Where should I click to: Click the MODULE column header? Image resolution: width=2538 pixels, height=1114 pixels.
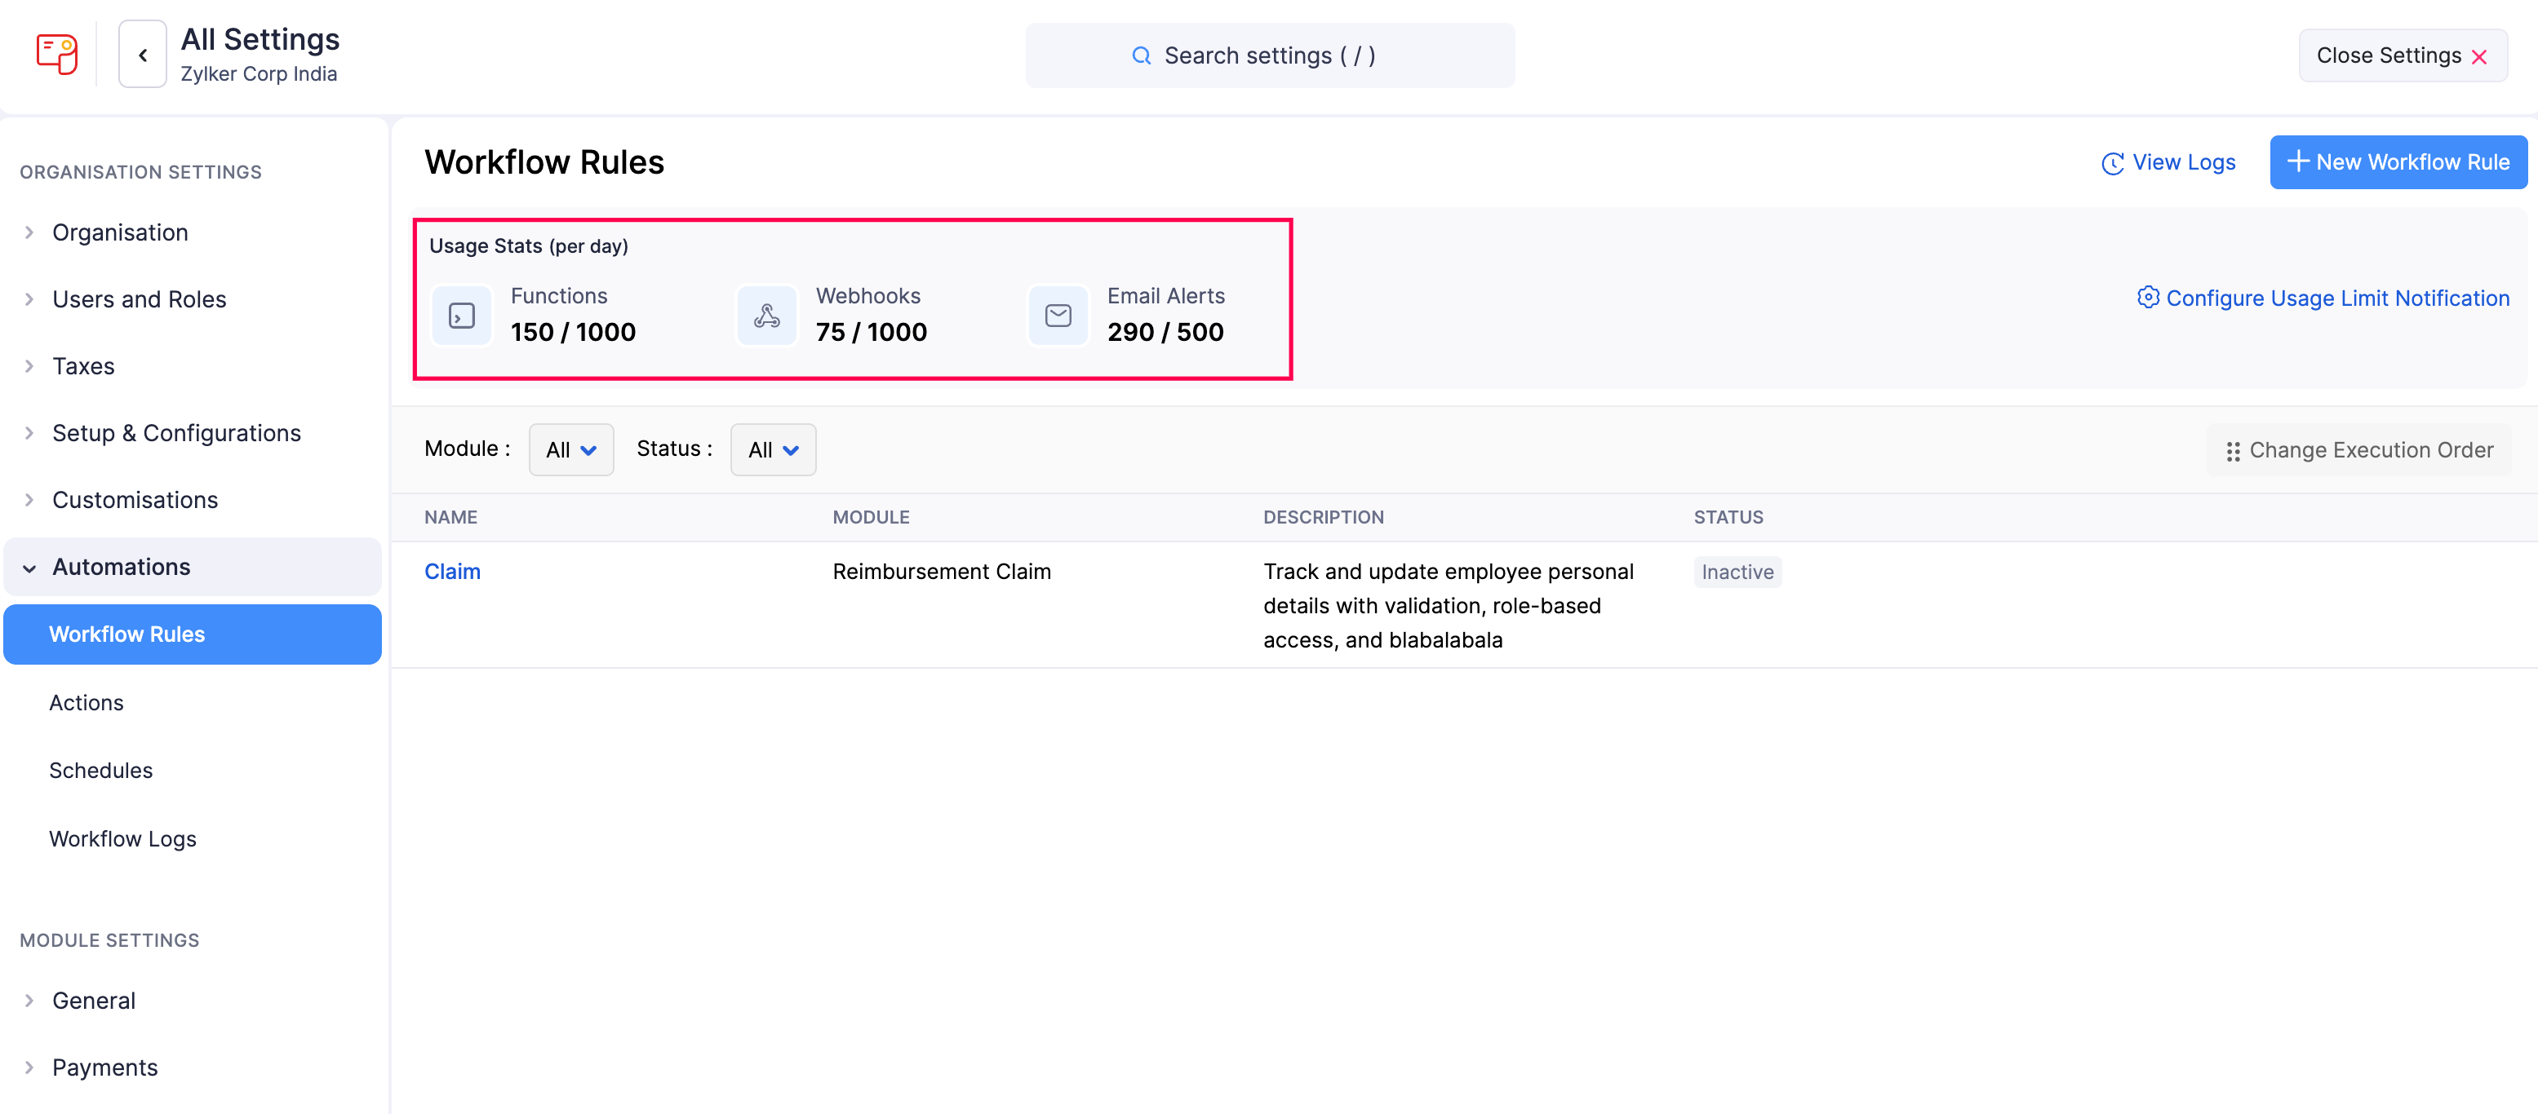click(871, 517)
